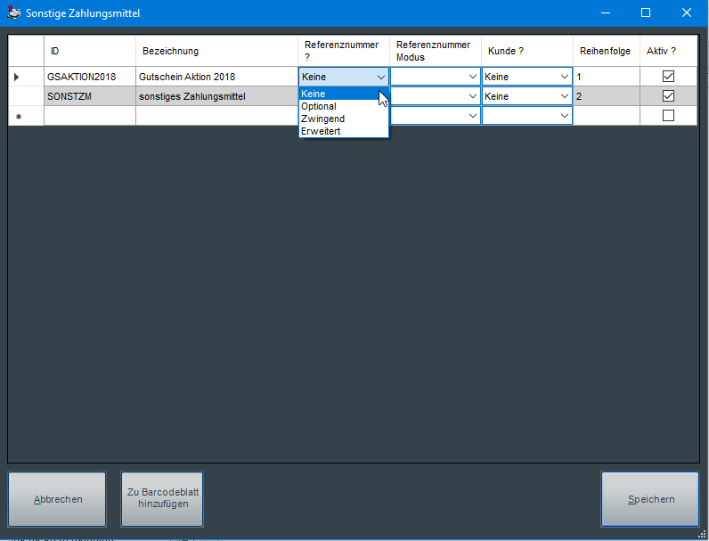Uncheck Aktiv for Gutschein Aktion 2018
The height and width of the screenshot is (541, 709).
[x=668, y=77]
